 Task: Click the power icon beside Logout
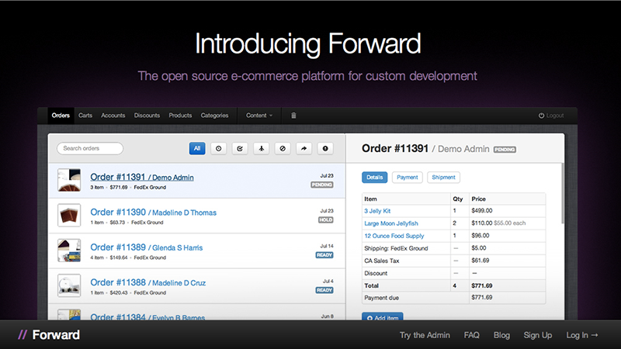541,116
